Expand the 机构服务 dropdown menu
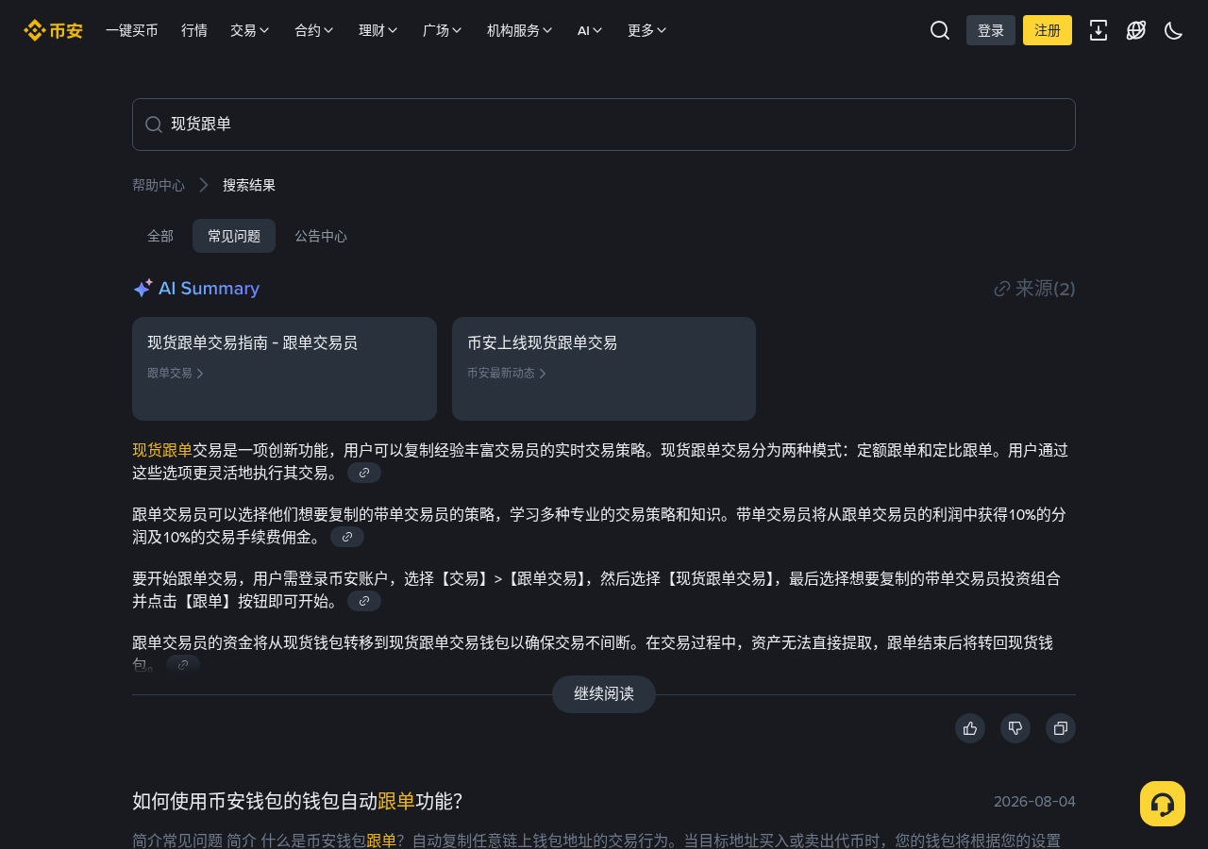Screen dimensions: 1208x849 (x=520, y=30)
